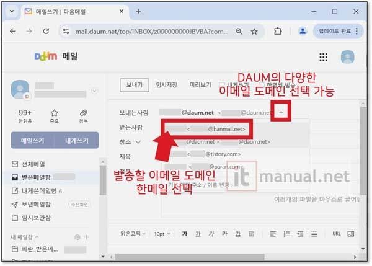The height and width of the screenshot is (266, 372).
Task: Open a new browser tab
Action: 138,11
